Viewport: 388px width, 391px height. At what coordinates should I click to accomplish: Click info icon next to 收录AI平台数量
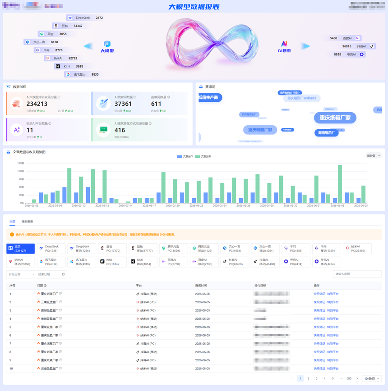(50, 123)
